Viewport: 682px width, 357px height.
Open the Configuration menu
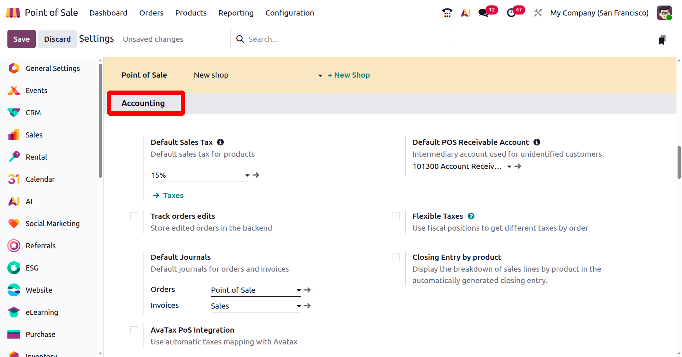[x=290, y=13]
